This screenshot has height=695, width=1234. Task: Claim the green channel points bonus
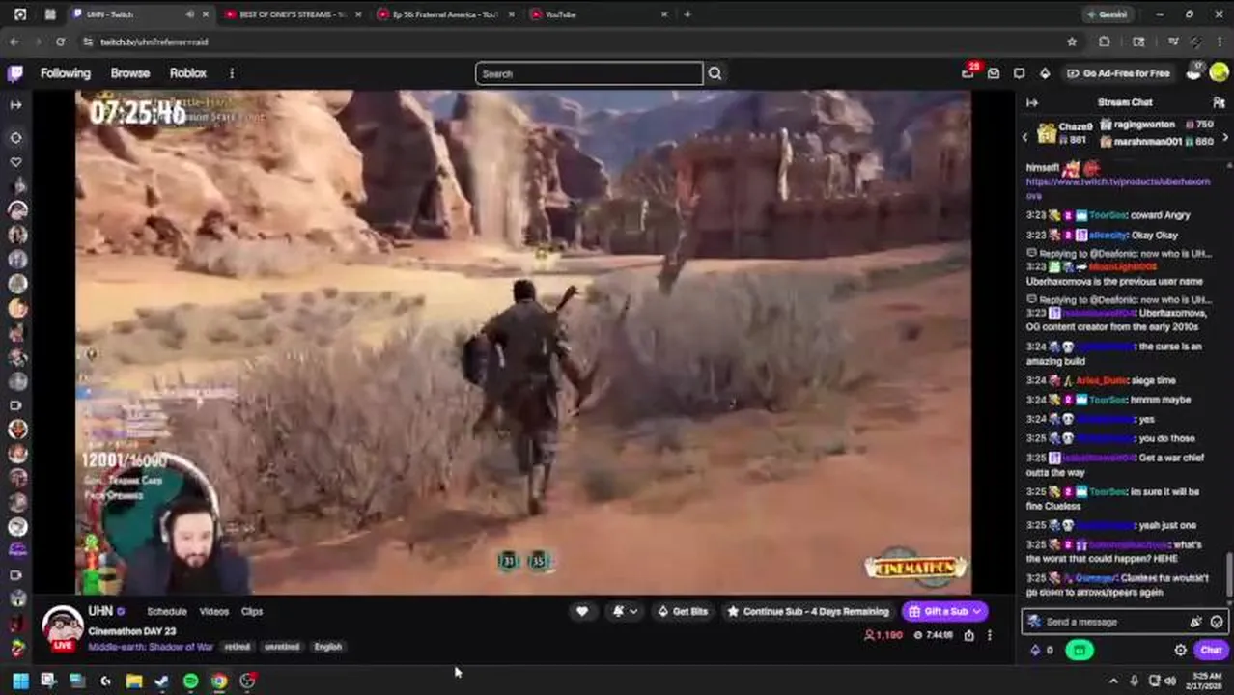1079,651
